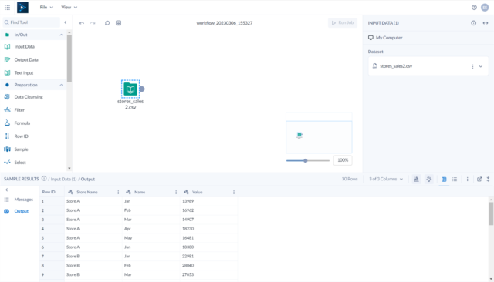Collapse the results side navigation

click(x=7, y=190)
